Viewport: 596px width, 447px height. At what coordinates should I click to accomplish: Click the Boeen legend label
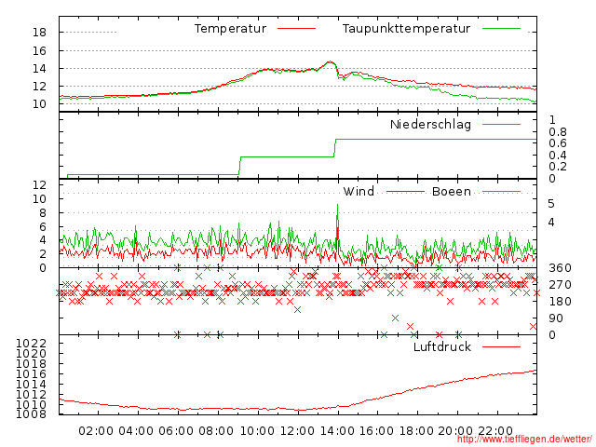tap(452, 191)
